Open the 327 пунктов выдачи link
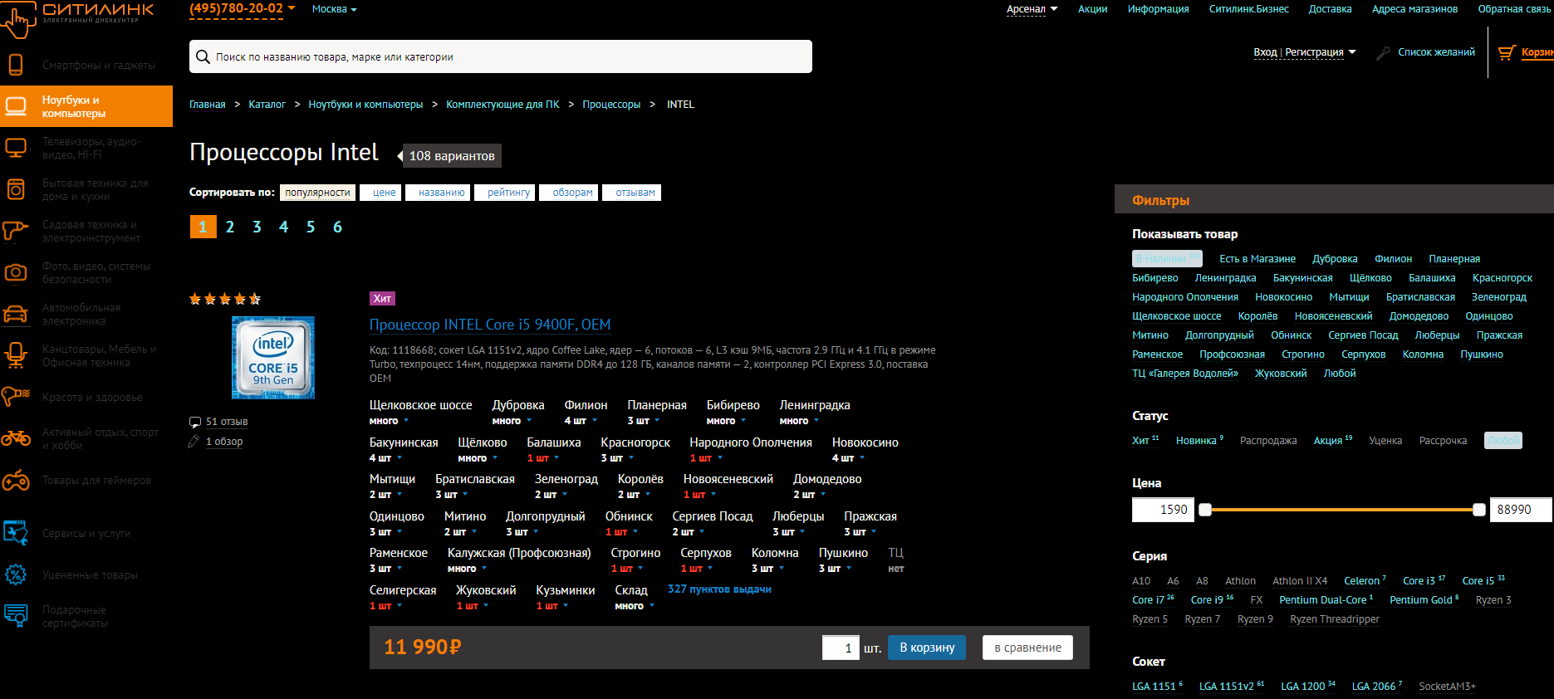This screenshot has height=699, width=1554. (x=719, y=589)
